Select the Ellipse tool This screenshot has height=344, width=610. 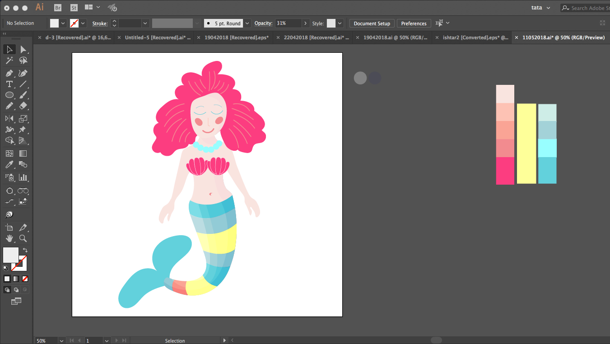(9, 95)
